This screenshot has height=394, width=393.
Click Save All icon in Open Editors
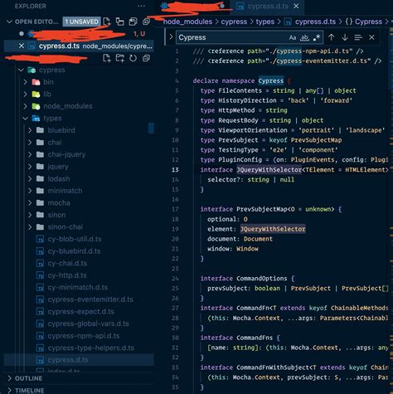(133, 22)
